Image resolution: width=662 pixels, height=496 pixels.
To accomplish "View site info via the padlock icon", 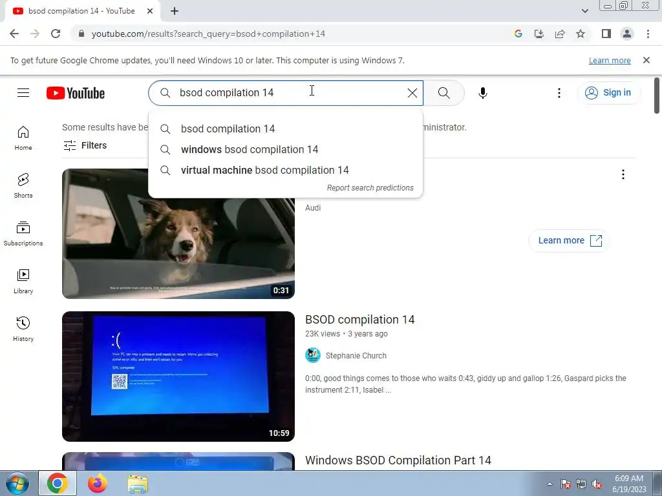I will click(x=81, y=34).
